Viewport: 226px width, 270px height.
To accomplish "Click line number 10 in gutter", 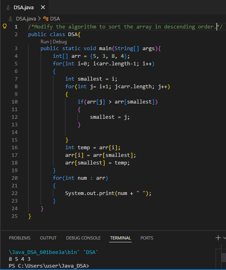I will click(x=14, y=102).
